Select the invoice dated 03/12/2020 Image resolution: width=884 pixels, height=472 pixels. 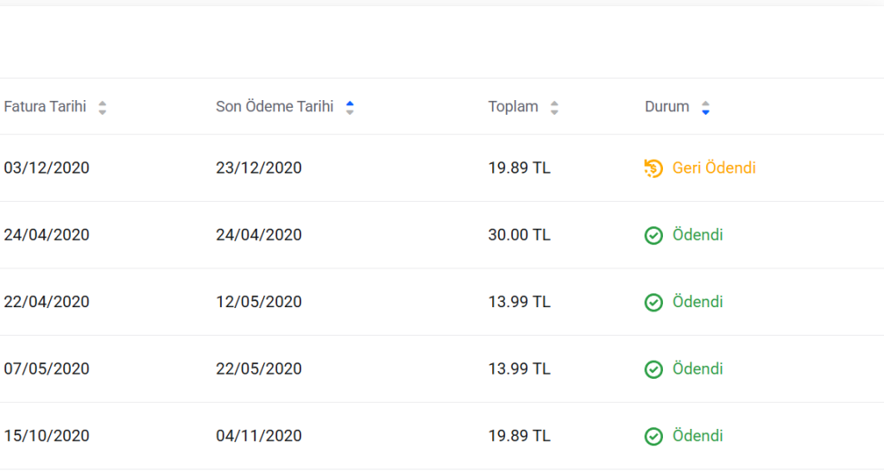[47, 167]
